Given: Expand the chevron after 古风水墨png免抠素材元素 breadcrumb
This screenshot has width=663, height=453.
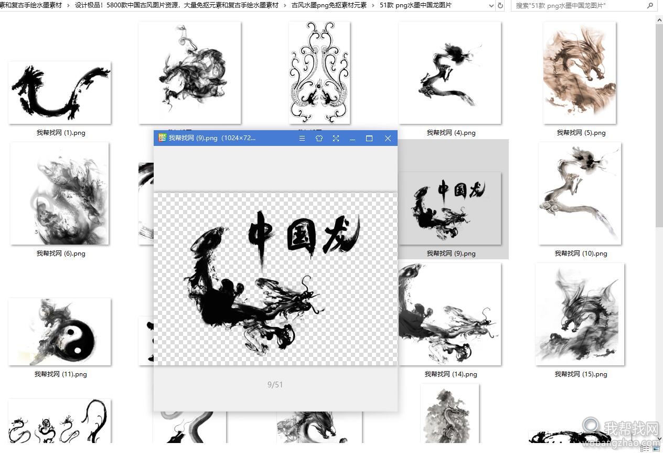Looking at the screenshot, I should 373,5.
